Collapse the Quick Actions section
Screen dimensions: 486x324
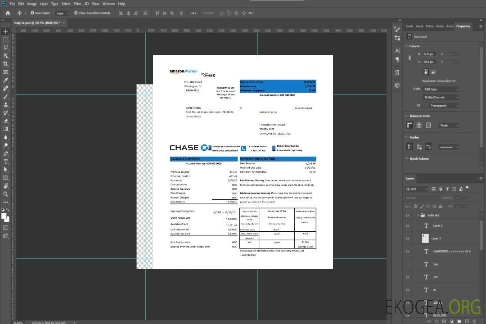click(406, 158)
